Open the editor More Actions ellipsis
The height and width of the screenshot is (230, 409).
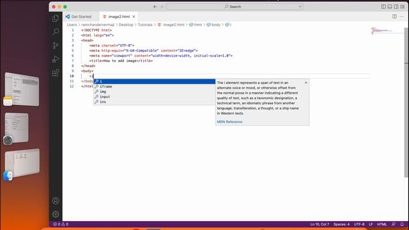point(402,17)
